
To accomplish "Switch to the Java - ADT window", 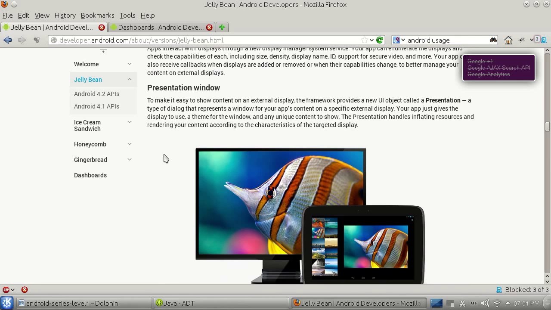I will (221, 303).
